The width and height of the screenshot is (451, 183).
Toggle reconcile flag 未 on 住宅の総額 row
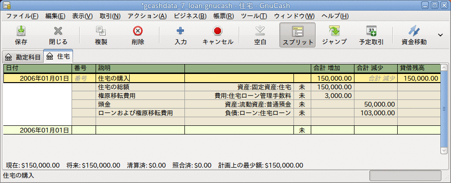(302, 87)
